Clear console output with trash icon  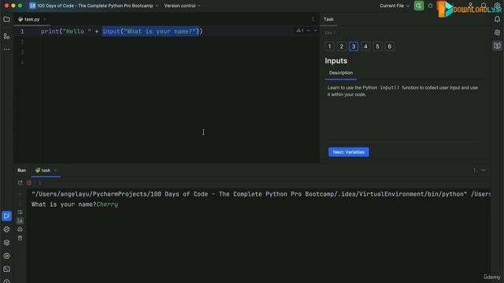20,238
